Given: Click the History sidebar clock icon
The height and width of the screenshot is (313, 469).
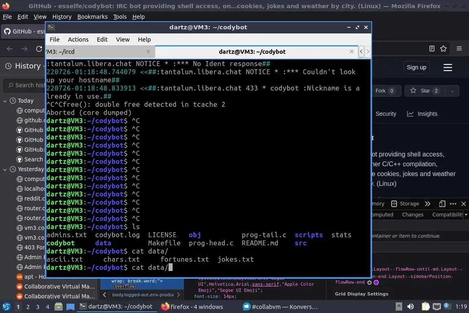Looking at the screenshot, I should coord(9,66).
